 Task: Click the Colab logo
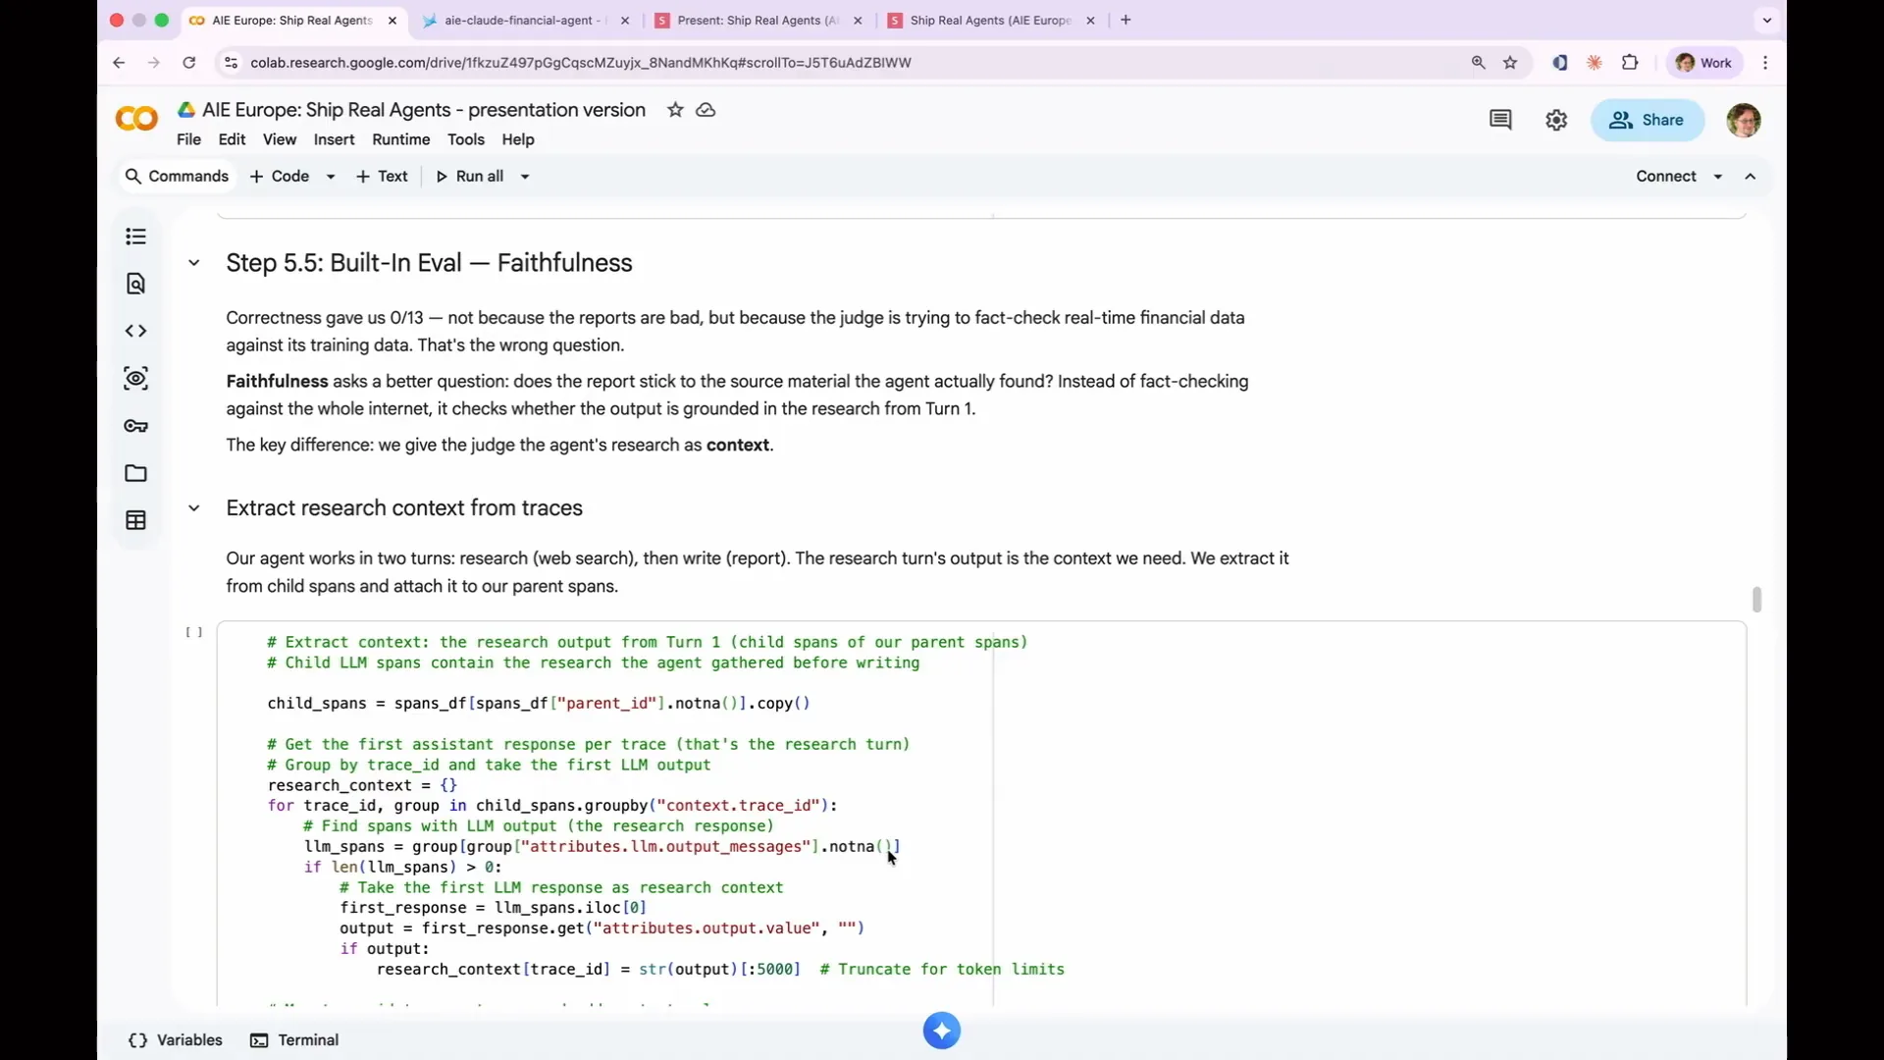(x=136, y=119)
